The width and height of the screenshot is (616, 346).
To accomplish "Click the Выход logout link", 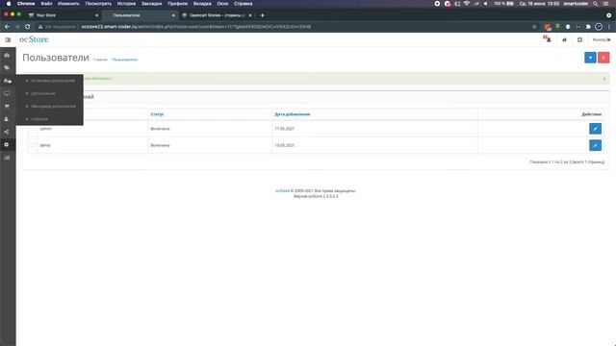I will [602, 39].
